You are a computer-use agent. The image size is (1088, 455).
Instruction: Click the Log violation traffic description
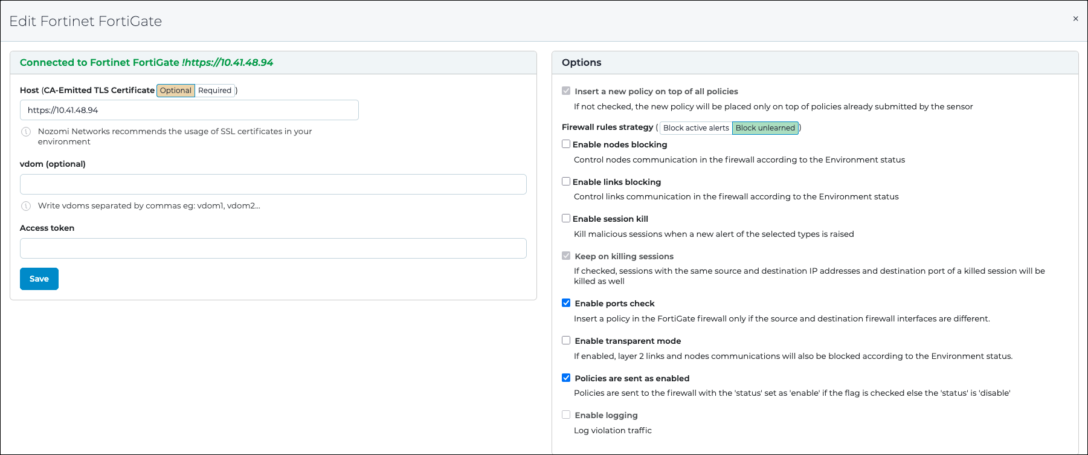tap(613, 431)
